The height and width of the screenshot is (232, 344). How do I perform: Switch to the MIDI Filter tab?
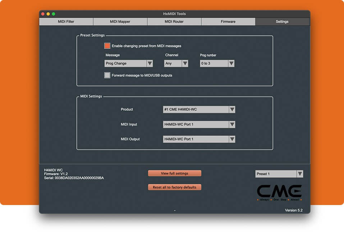(x=66, y=22)
